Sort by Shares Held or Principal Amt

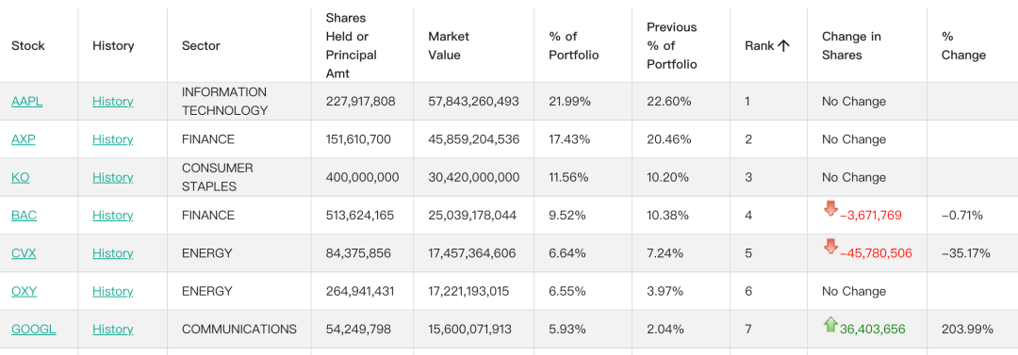pyautogui.click(x=352, y=45)
